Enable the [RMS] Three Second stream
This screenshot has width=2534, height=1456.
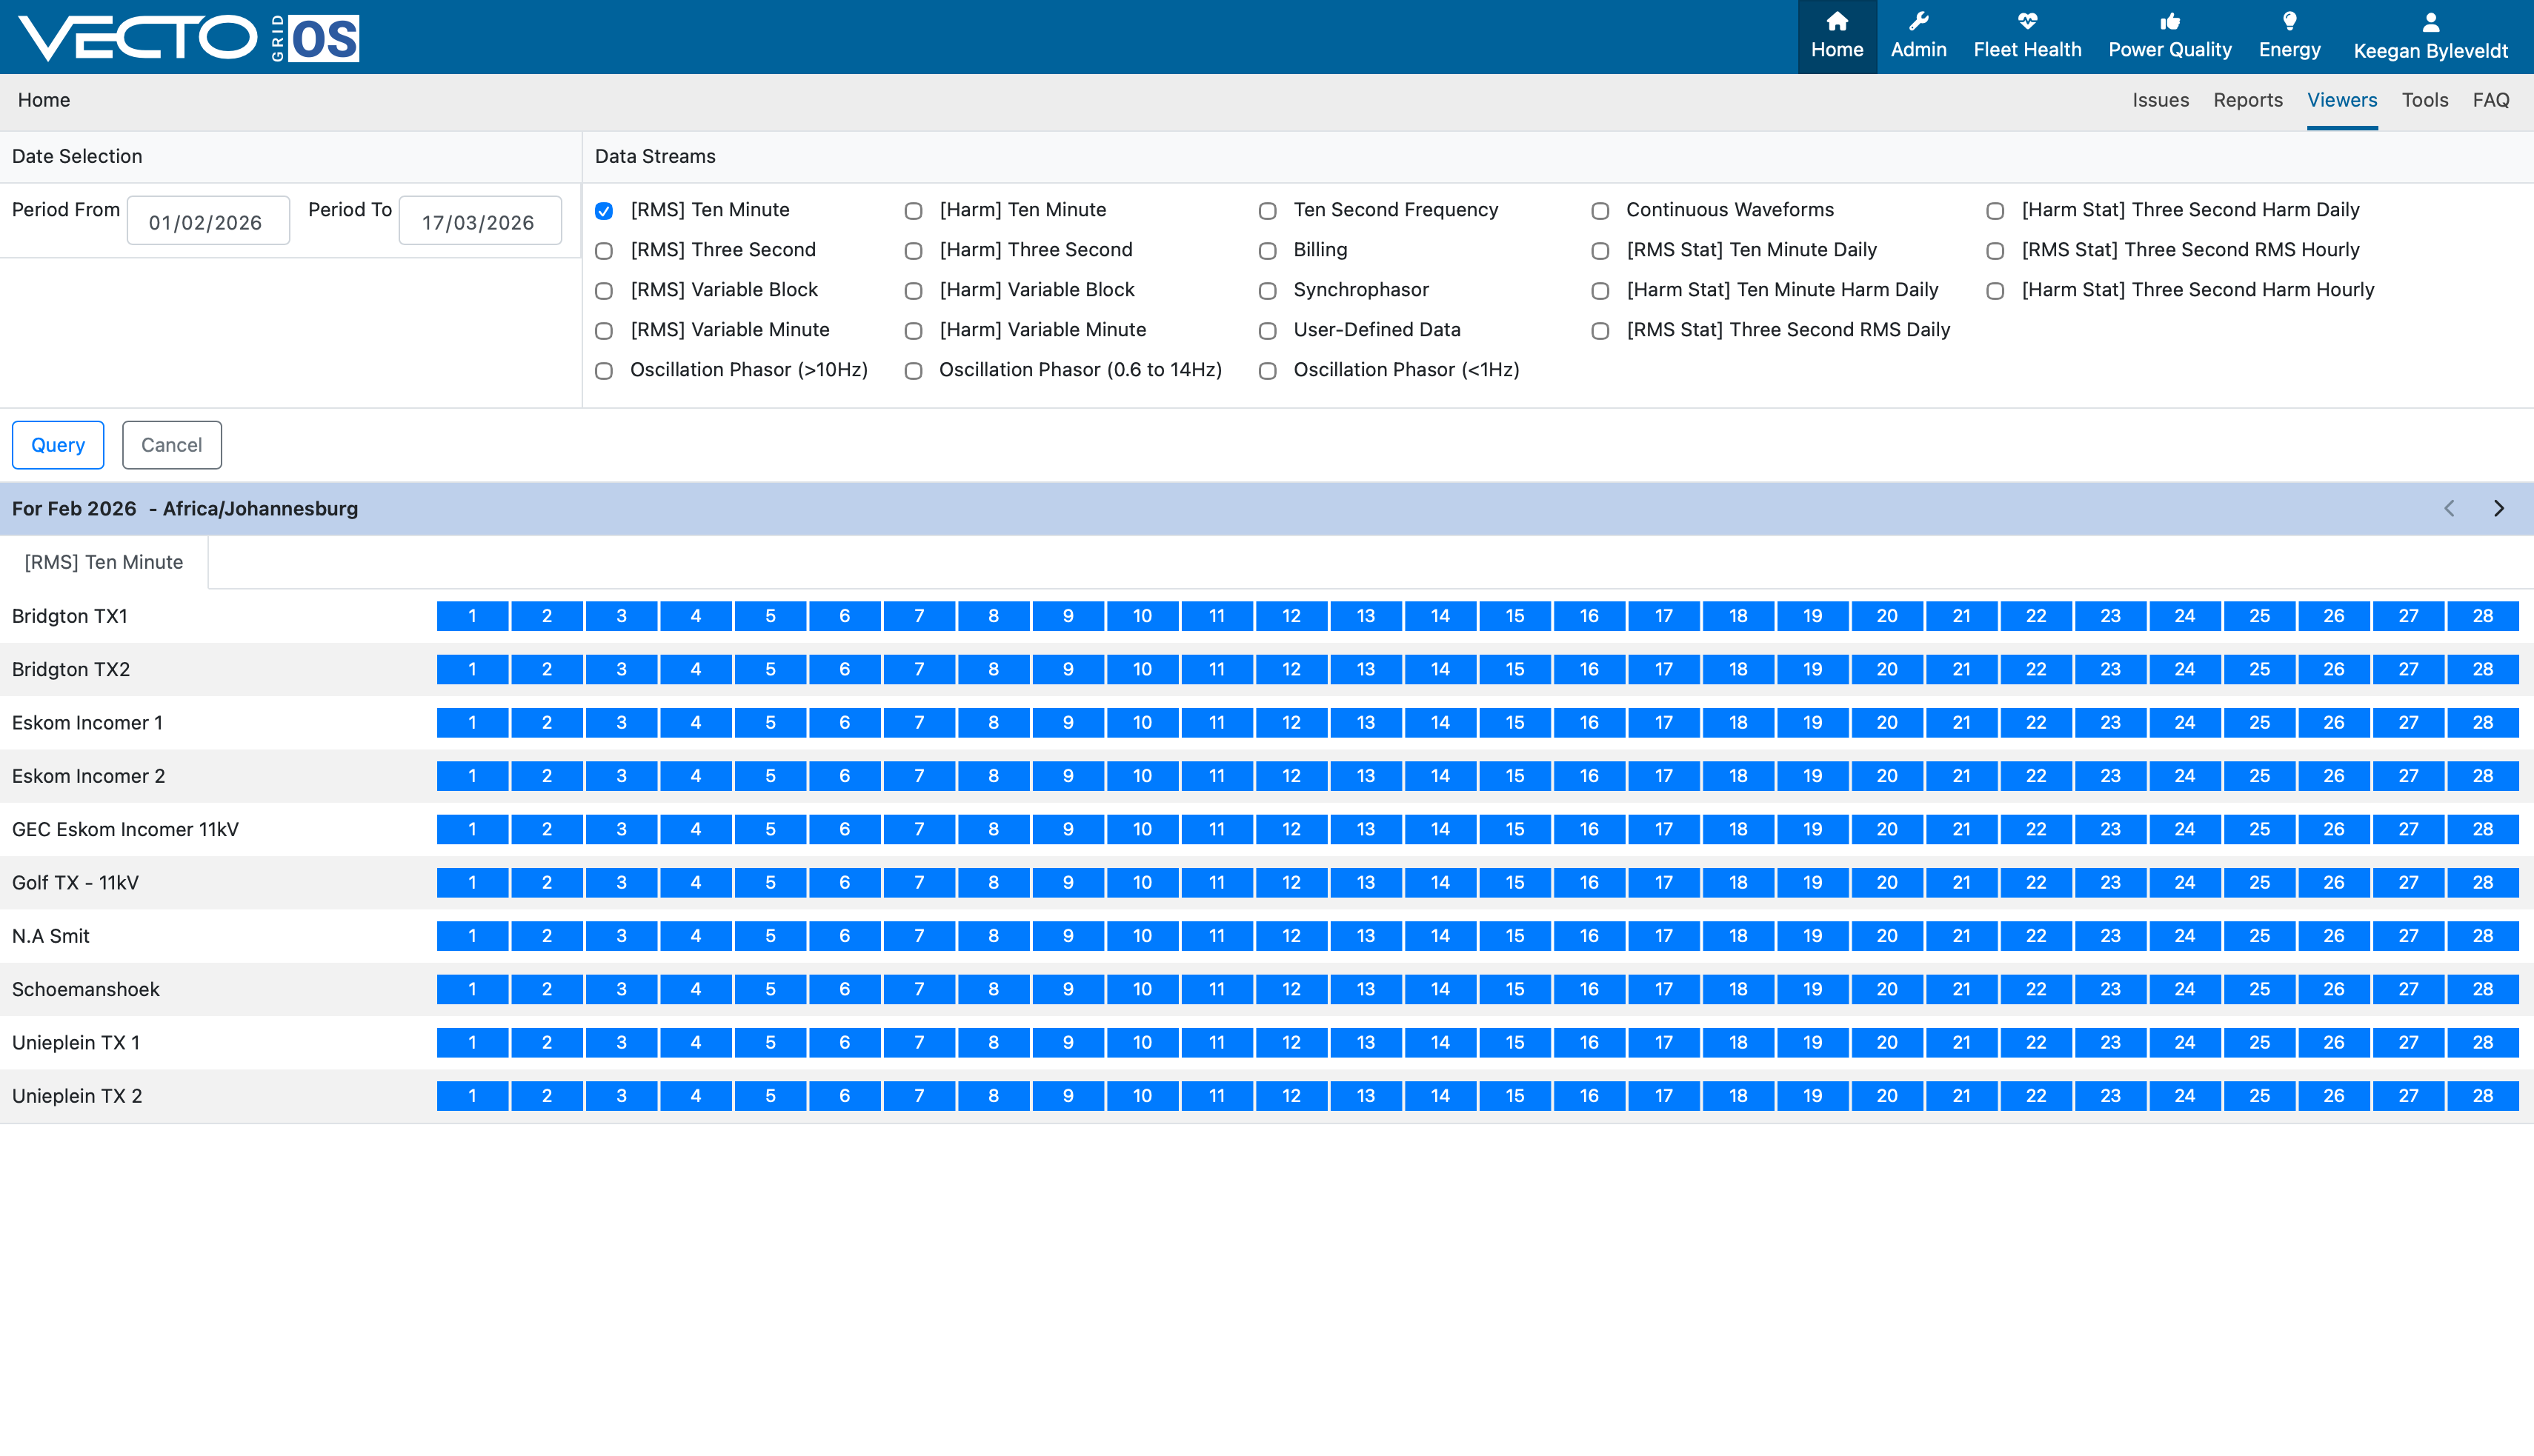click(x=603, y=251)
